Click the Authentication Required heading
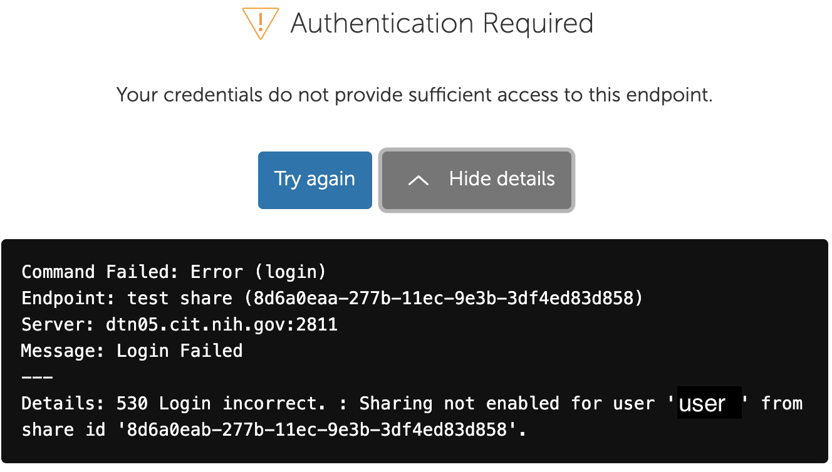Image resolution: width=832 pixels, height=472 pixels. click(442, 24)
